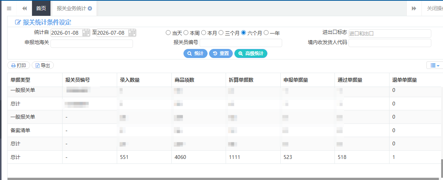Open the 关闭操作 menu
This screenshot has height=180, width=443.
click(x=435, y=9)
